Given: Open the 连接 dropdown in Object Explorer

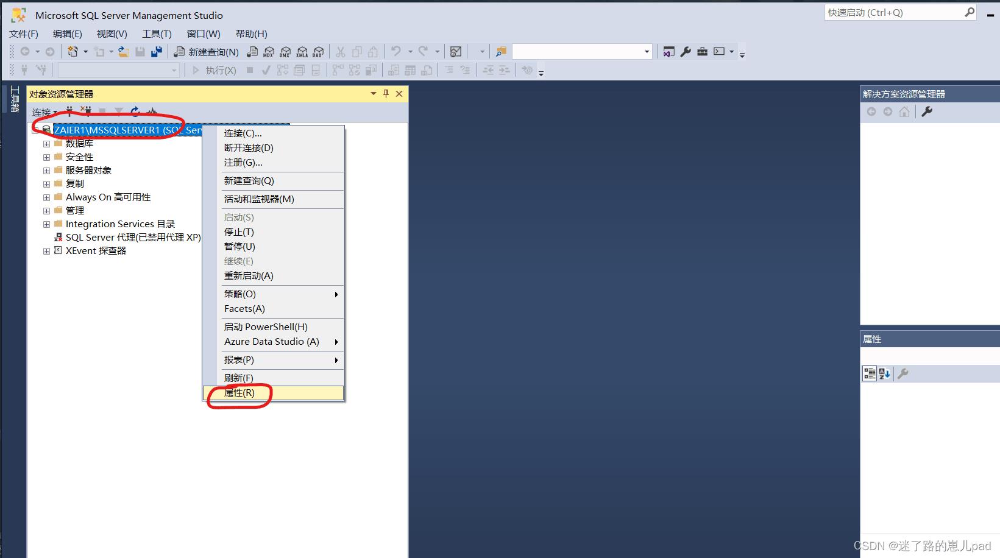Looking at the screenshot, I should 44,112.
